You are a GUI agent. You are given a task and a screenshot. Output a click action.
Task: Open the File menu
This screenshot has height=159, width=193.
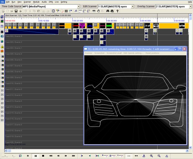pos(2,2)
